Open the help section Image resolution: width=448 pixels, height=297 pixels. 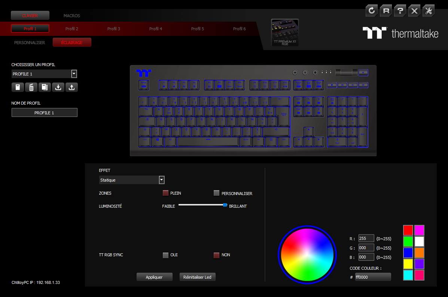click(x=400, y=11)
